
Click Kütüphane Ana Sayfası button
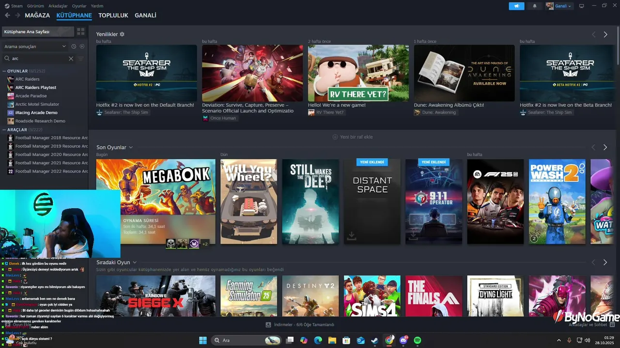[x=38, y=31]
